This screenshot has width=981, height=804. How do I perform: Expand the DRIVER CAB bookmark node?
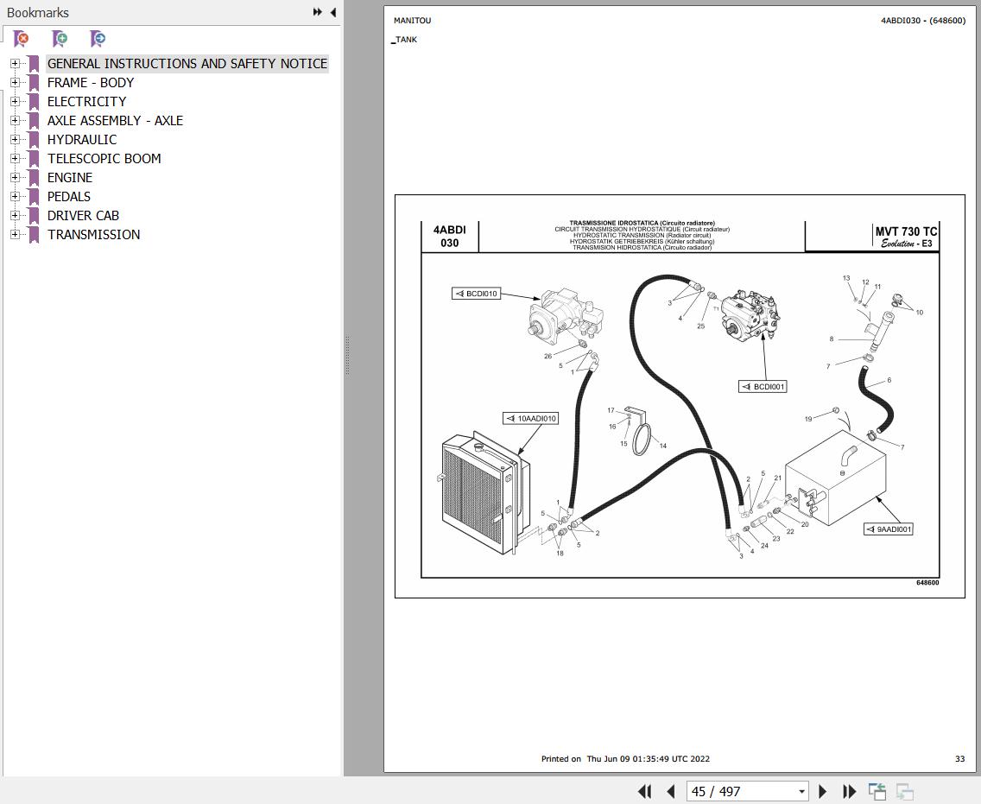pos(15,215)
